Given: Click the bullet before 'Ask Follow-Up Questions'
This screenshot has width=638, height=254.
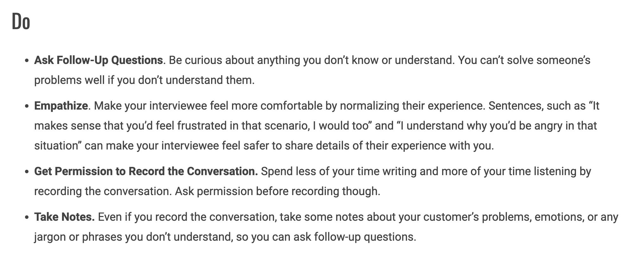Looking at the screenshot, I should click(x=27, y=60).
